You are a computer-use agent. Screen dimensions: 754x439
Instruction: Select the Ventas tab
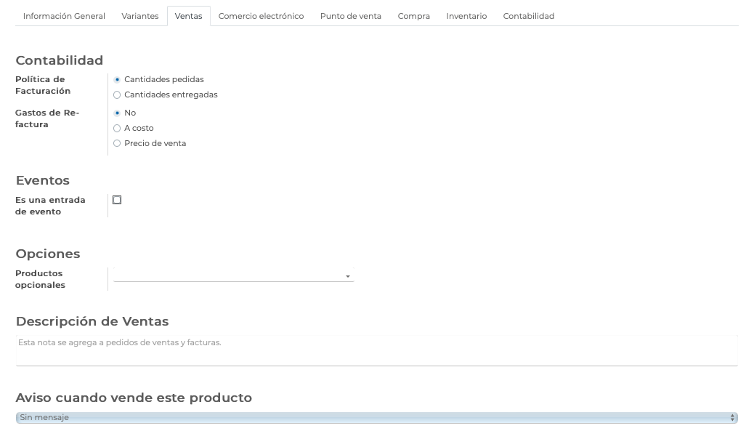[x=188, y=16]
